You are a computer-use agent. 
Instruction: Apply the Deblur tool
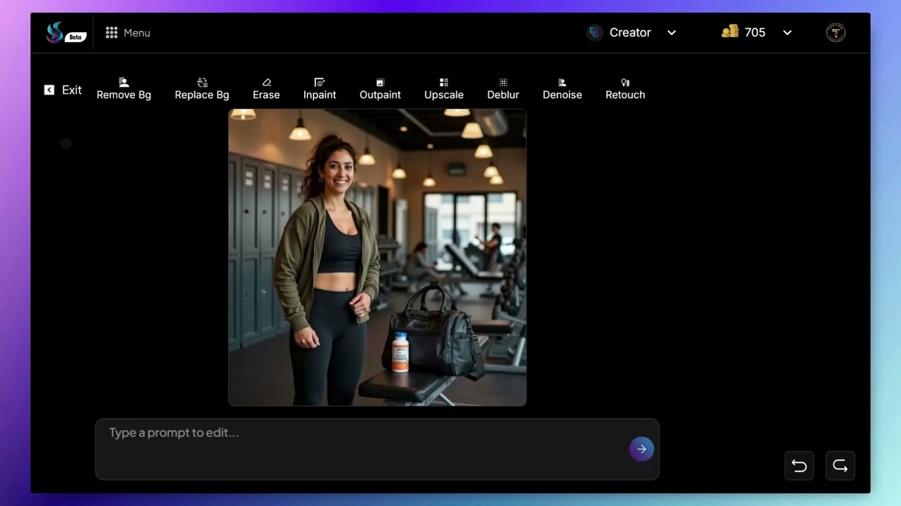503,89
